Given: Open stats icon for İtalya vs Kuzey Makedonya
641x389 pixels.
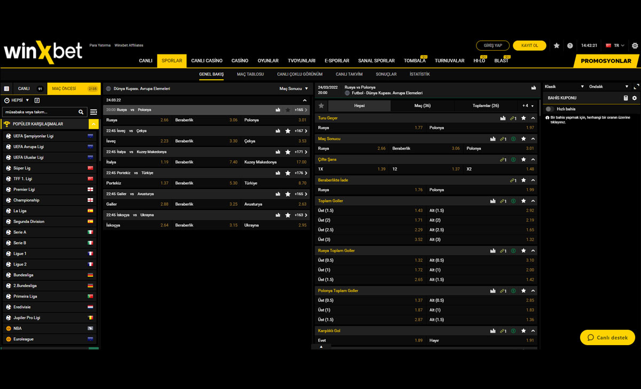Looking at the screenshot, I should pos(278,152).
